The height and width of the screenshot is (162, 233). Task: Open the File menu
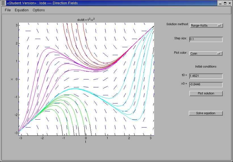(8, 10)
